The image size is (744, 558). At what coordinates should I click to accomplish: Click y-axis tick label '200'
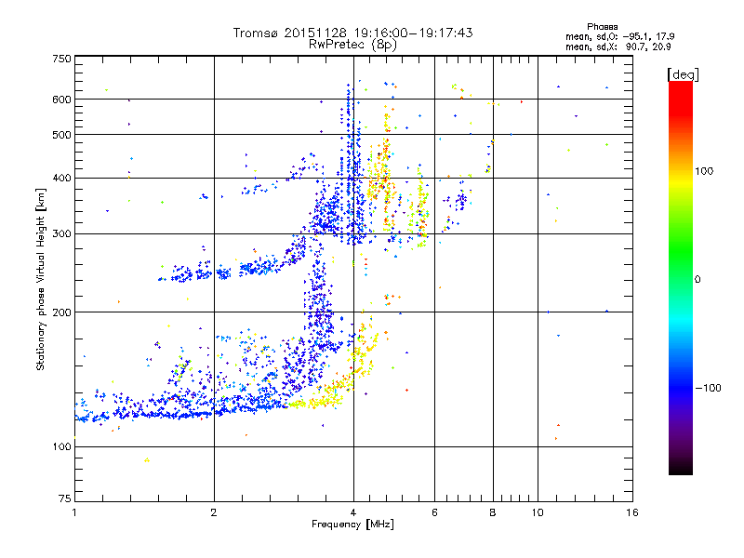61,312
